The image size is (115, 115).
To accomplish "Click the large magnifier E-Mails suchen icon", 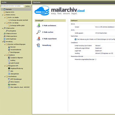I will click(x=39, y=32).
